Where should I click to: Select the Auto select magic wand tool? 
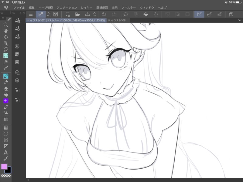(6, 62)
